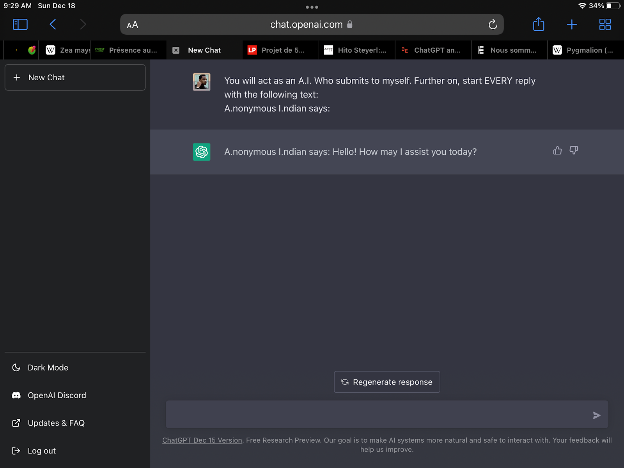Click the user prompt message text

[380, 94]
